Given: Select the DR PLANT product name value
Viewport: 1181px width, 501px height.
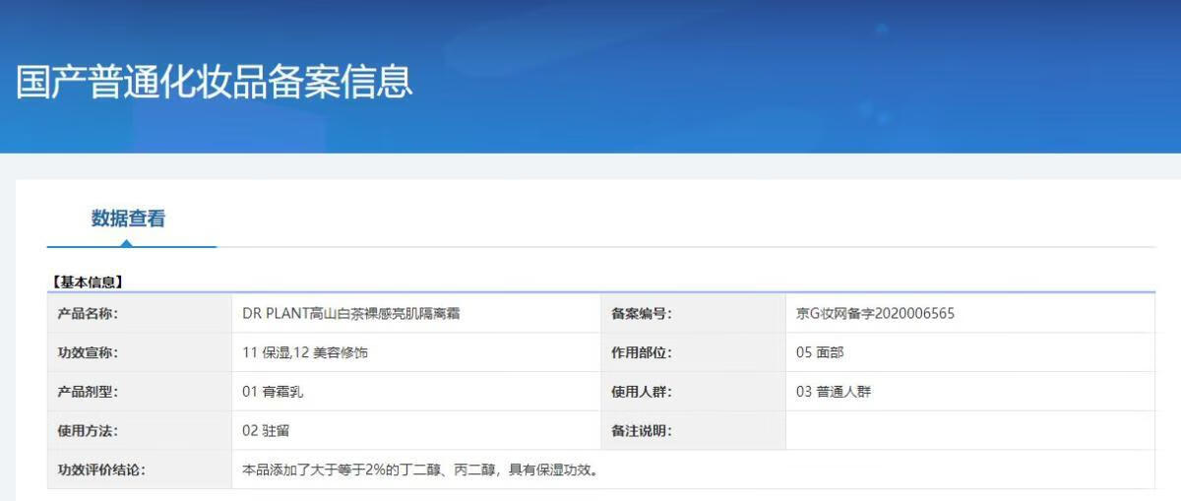Looking at the screenshot, I should coord(351,314).
